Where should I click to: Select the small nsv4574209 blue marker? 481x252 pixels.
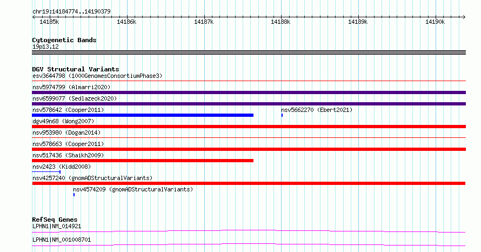(74, 195)
